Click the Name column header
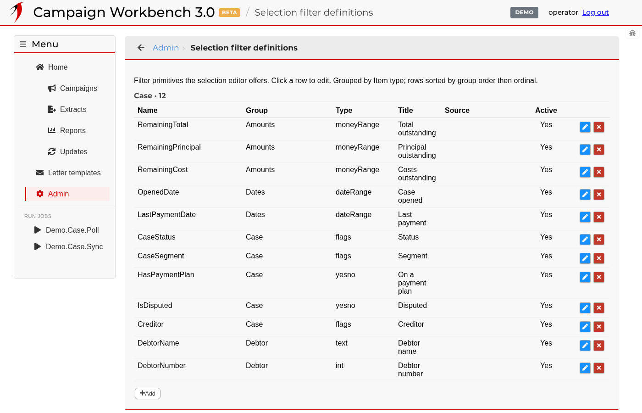The image size is (642, 413). 148,110
